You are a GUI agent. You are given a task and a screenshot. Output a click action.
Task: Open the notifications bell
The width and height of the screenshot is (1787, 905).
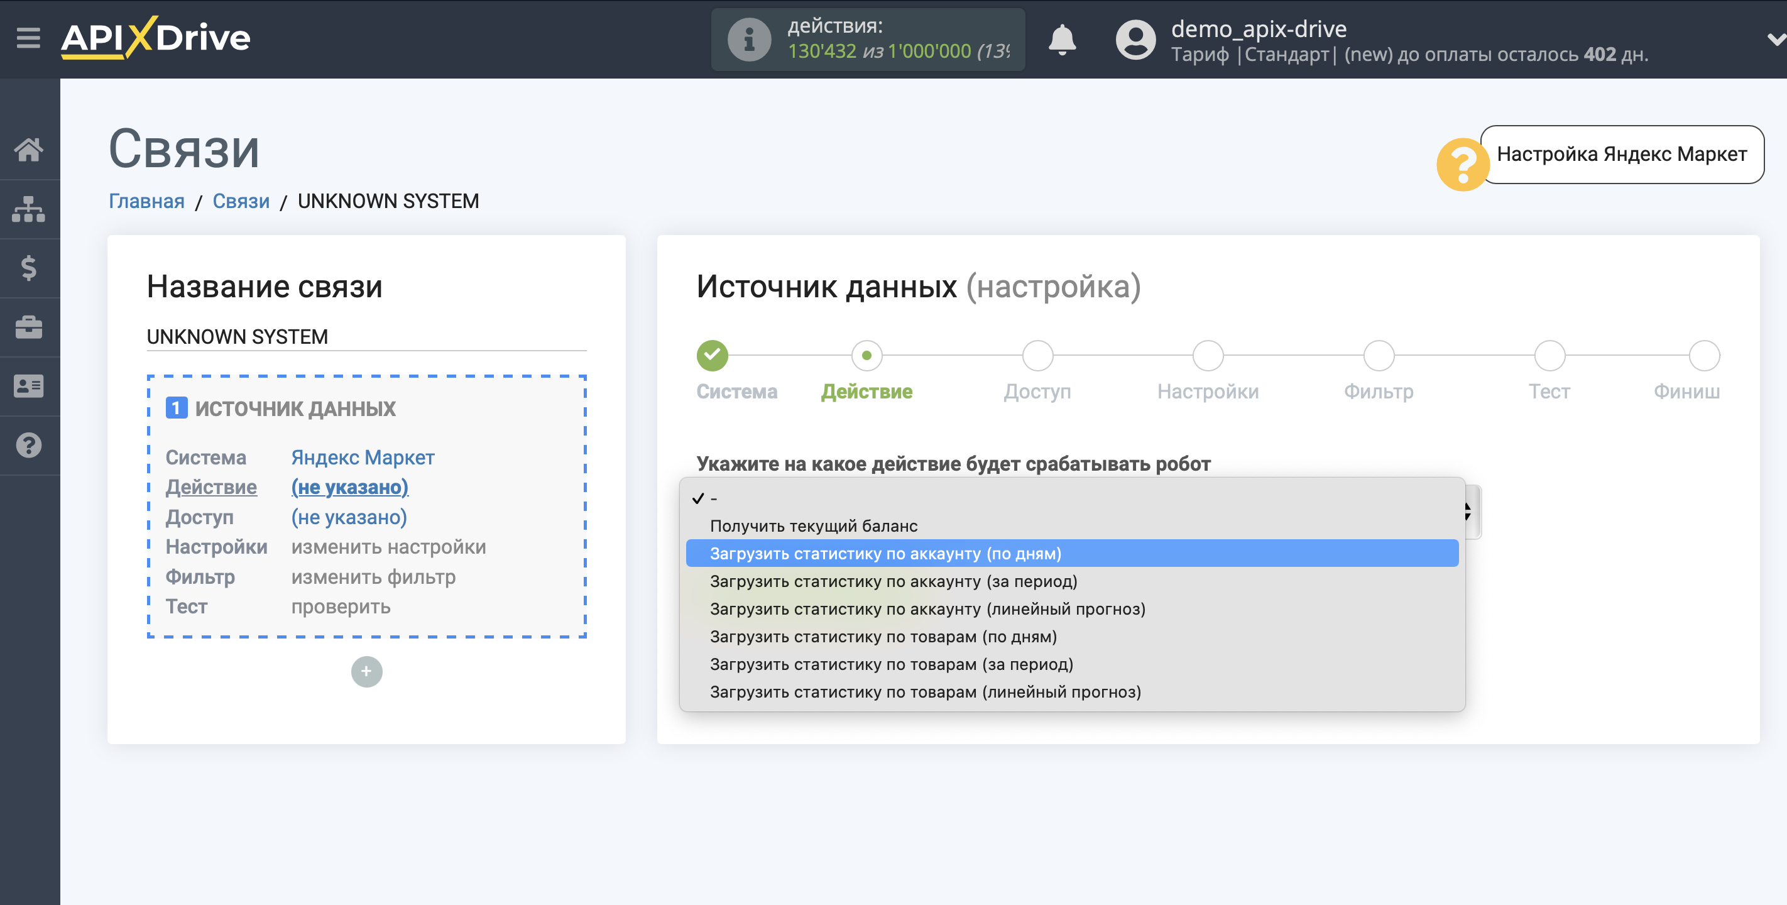(1061, 40)
